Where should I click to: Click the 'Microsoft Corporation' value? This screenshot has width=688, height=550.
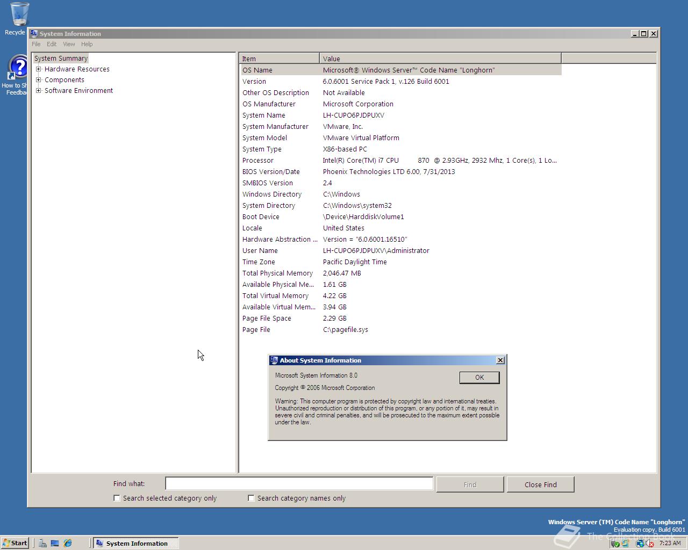pos(358,104)
